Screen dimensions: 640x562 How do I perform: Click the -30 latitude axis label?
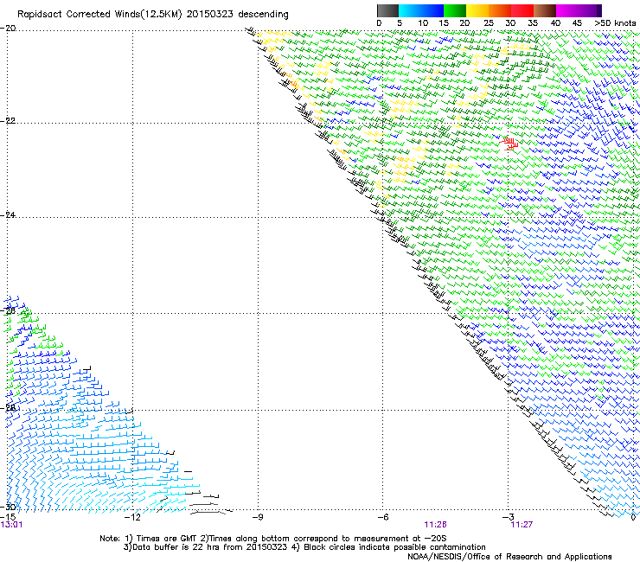click(x=8, y=507)
